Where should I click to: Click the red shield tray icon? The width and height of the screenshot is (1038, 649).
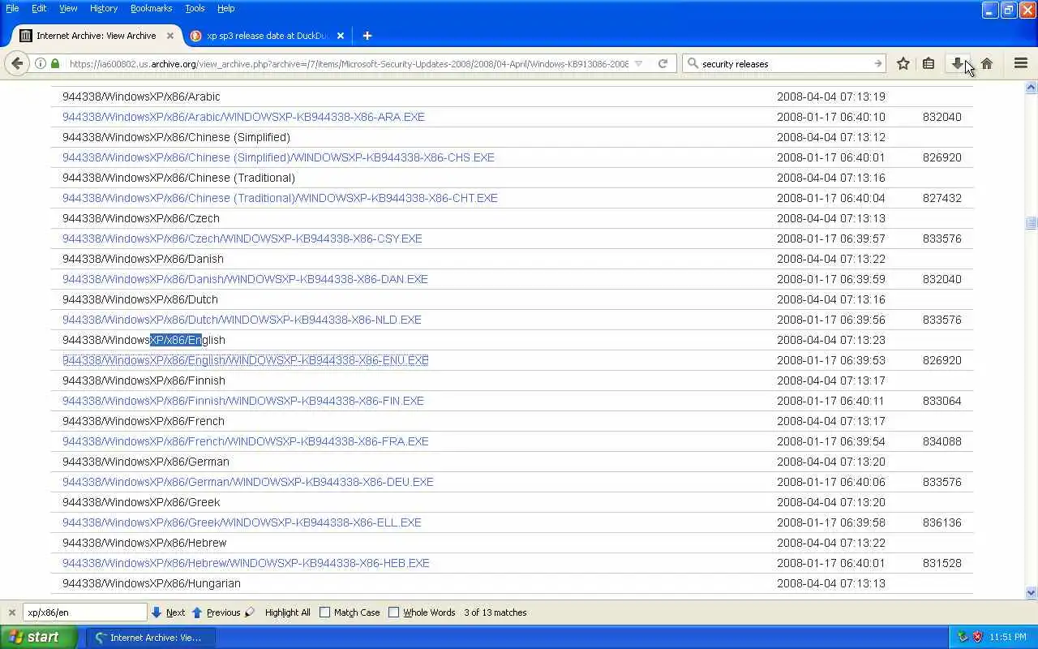click(x=977, y=637)
